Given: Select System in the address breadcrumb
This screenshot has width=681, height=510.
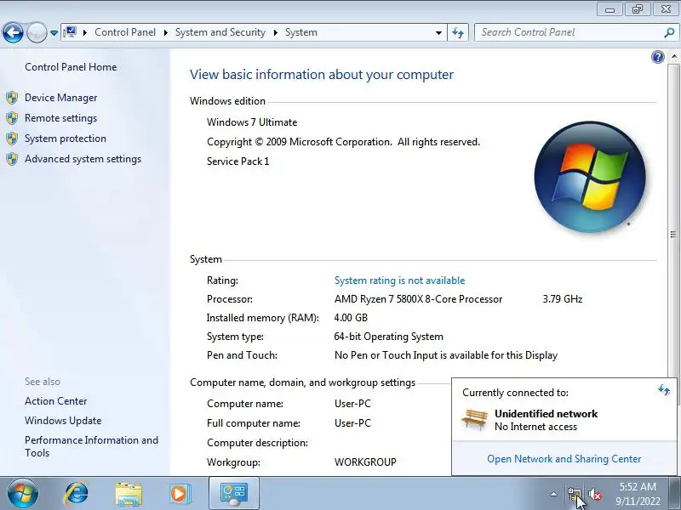Looking at the screenshot, I should click(301, 32).
